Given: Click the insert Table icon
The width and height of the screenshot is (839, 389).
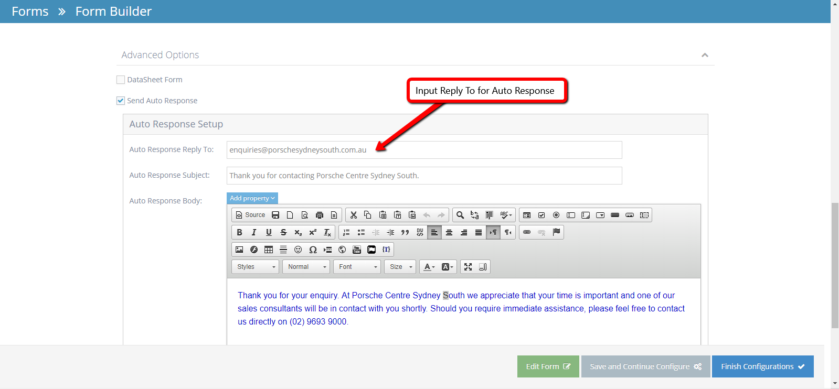Looking at the screenshot, I should 269,250.
